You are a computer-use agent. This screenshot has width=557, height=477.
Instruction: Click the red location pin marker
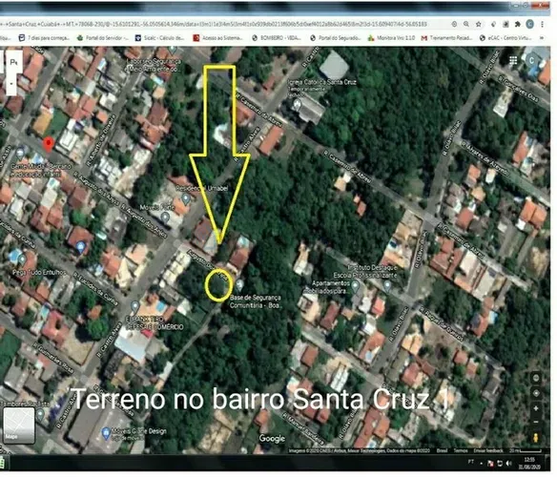pos(49,145)
